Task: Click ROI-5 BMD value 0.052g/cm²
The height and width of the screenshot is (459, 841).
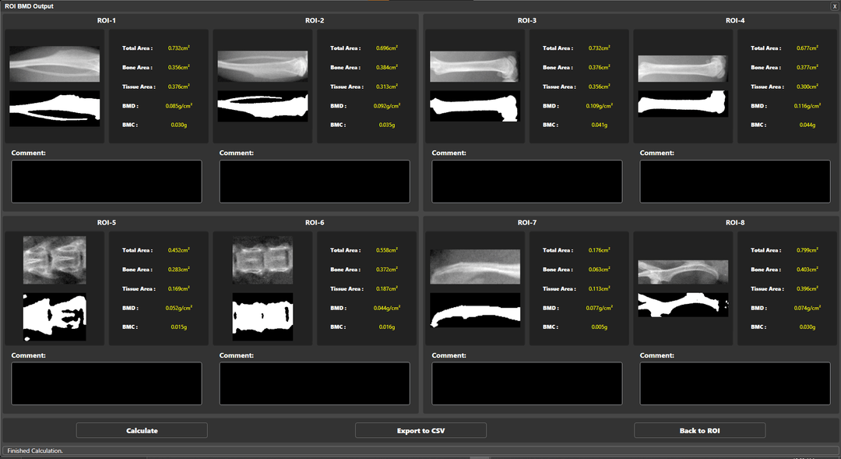Action: pyautogui.click(x=178, y=308)
